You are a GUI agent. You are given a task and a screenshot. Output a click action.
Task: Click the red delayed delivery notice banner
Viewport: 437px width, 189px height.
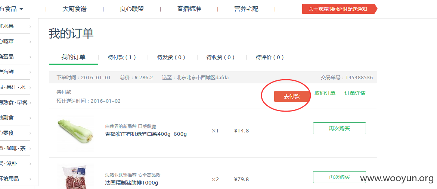click(x=340, y=9)
